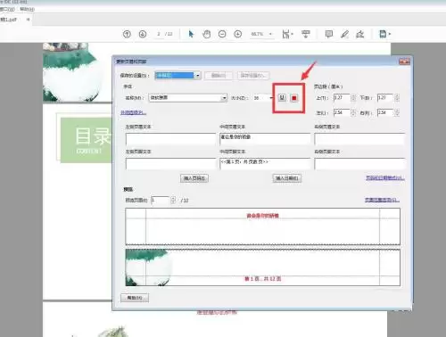
Task: Click the zoom in plus icon
Action: pos(238,34)
